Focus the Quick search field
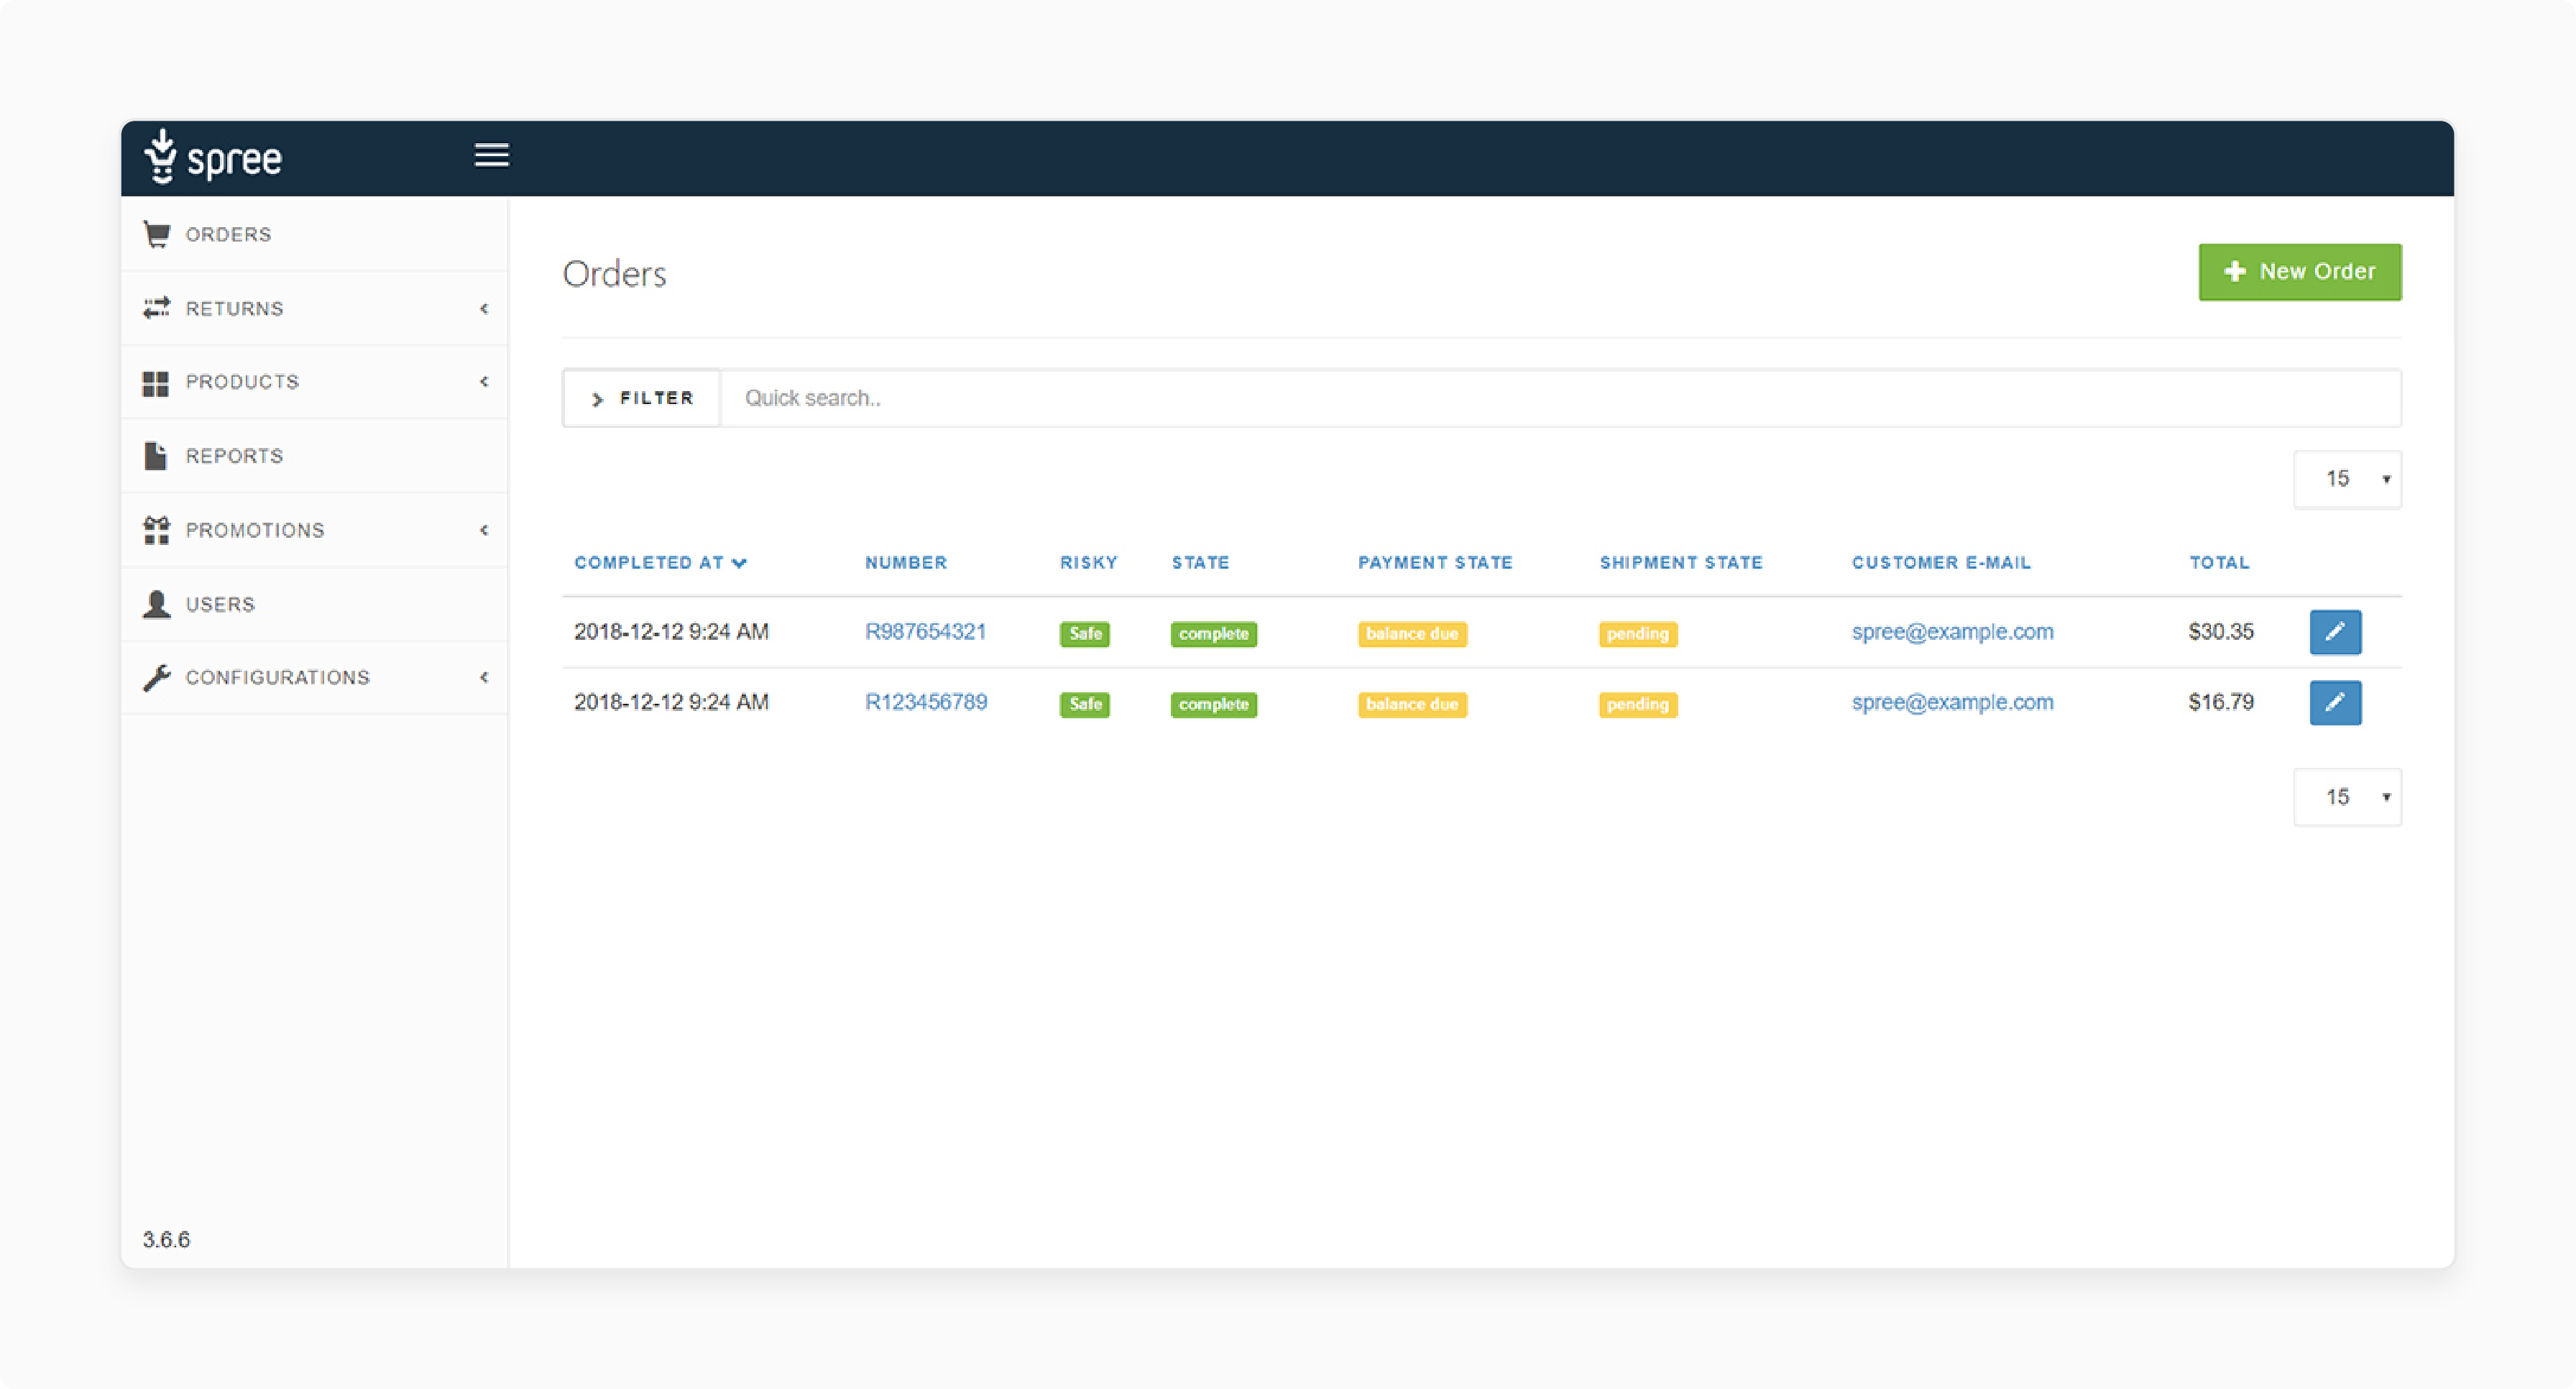This screenshot has width=2576, height=1389. coord(1560,398)
